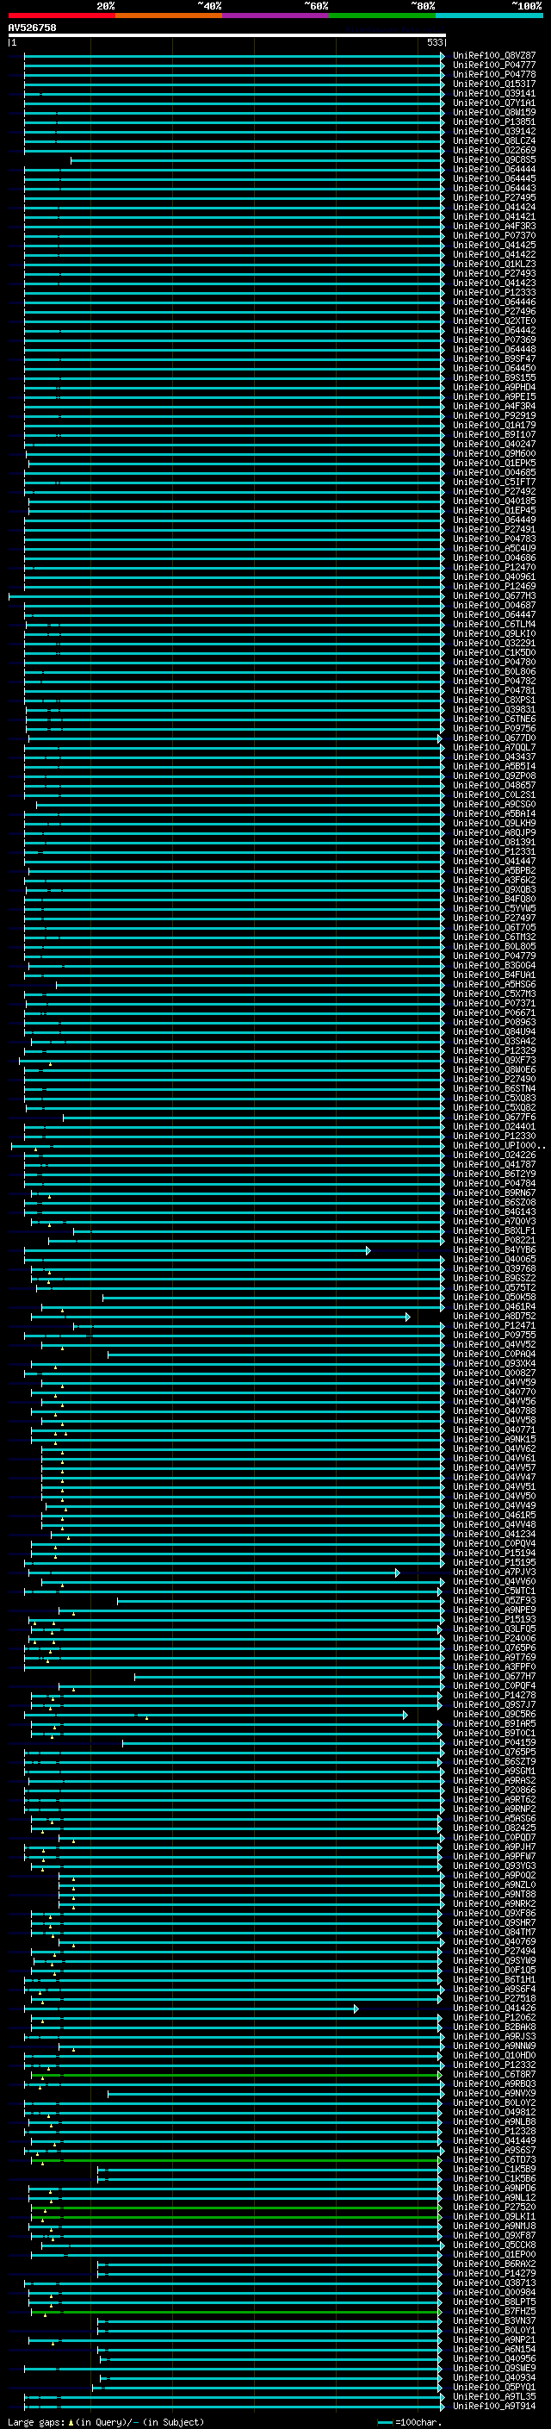Image resolution: width=551 pixels, height=2429 pixels.
Task: Select the UniRef100_B8XLF1 label
Action: pos(494,1230)
